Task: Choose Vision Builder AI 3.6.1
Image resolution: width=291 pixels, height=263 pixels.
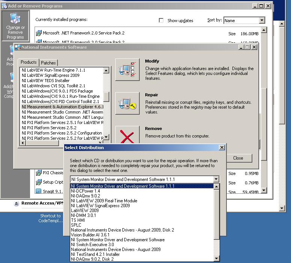Action: [142, 235]
